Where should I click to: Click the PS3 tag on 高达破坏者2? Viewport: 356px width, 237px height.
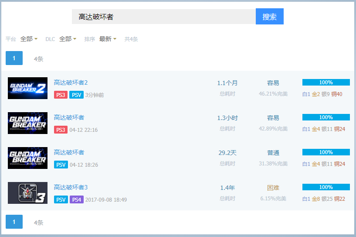coord(61,95)
